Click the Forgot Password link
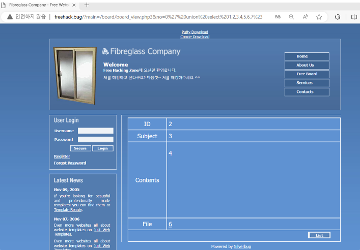This screenshot has width=360, height=250. coord(70,163)
